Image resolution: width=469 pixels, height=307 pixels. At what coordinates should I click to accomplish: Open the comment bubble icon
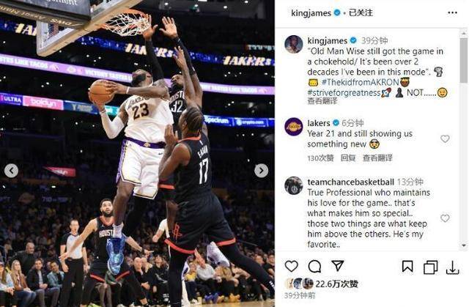[314, 266]
